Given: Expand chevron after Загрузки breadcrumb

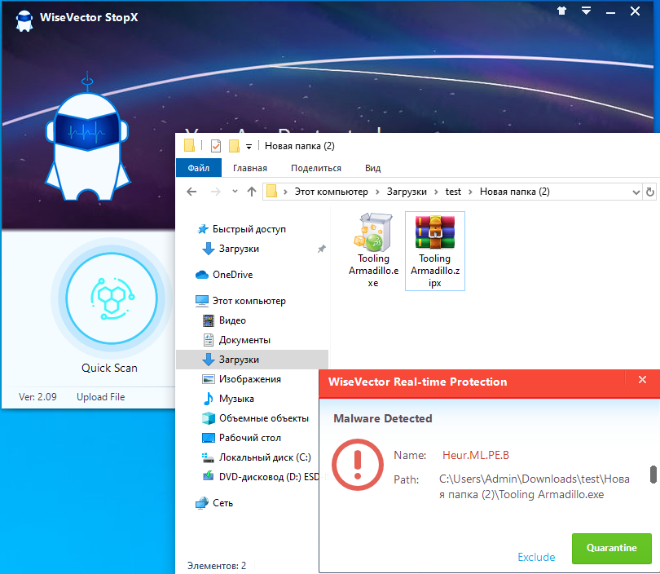Looking at the screenshot, I should [436, 192].
